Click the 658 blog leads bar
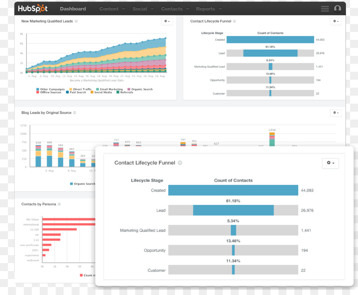This screenshot has width=358, height=295. pyautogui.click(x=38, y=156)
